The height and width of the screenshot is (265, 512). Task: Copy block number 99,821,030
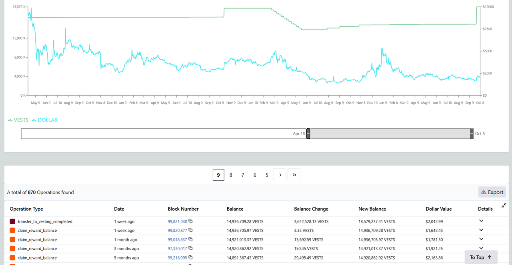[x=191, y=221]
